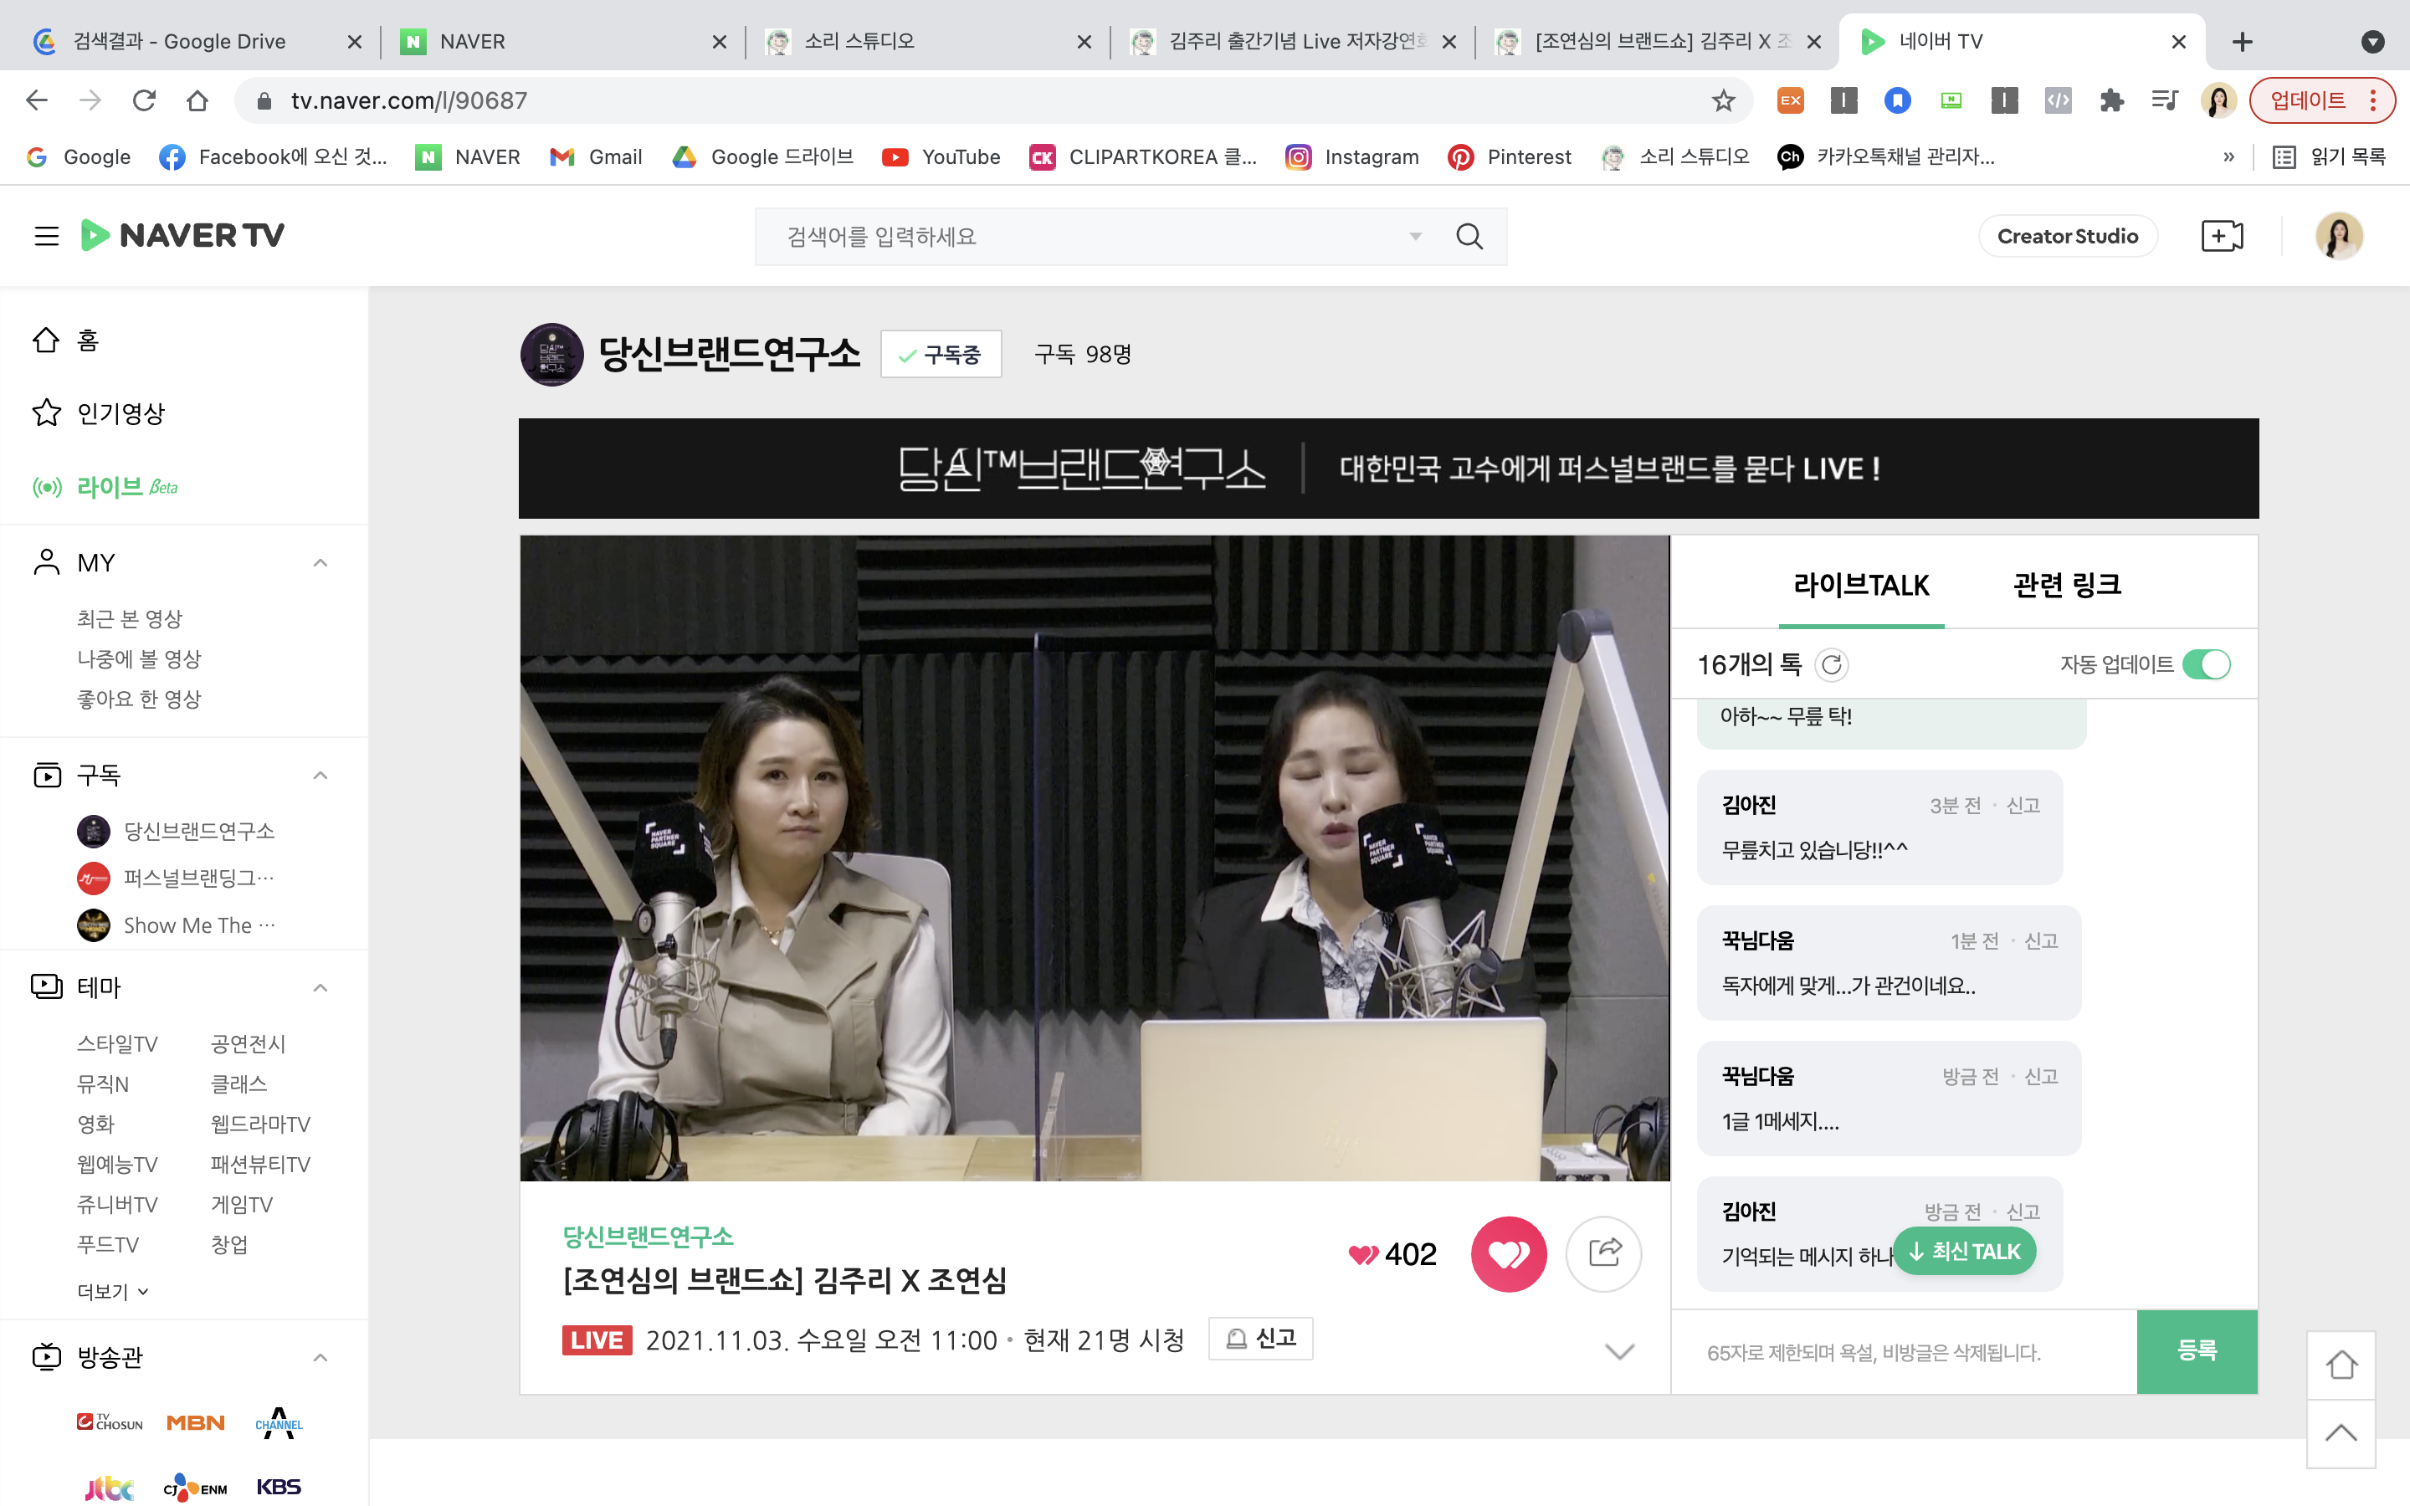Screen dimensions: 2410x1506
Task: Click the upload video plus icon
Action: (2221, 236)
